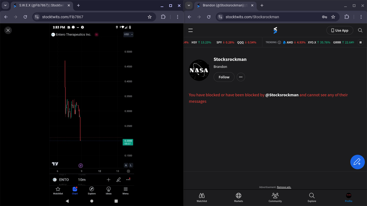Click the Chart tab in TradingView app

[x=75, y=191]
